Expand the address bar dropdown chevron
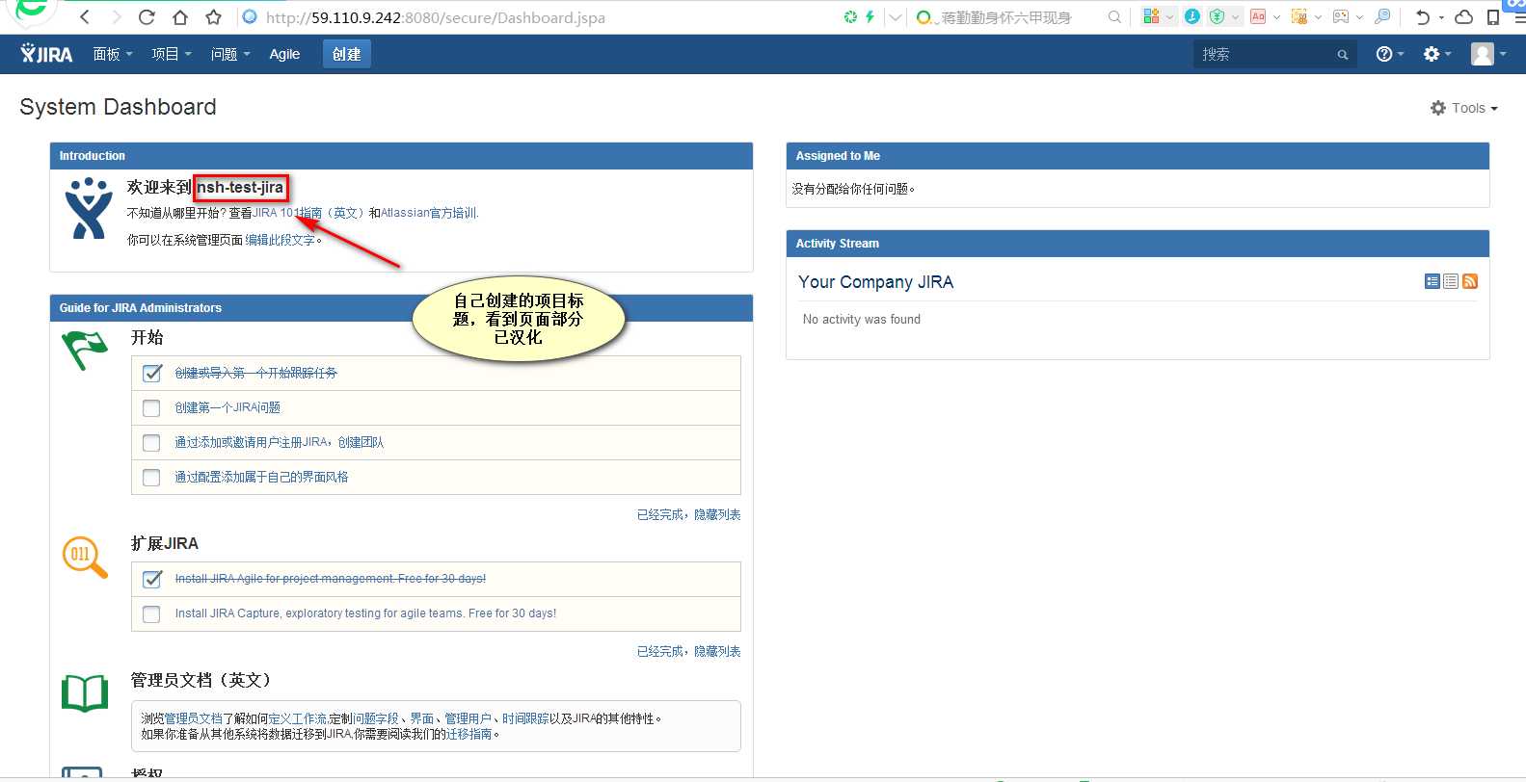Image resolution: width=1526 pixels, height=782 pixels. (896, 16)
